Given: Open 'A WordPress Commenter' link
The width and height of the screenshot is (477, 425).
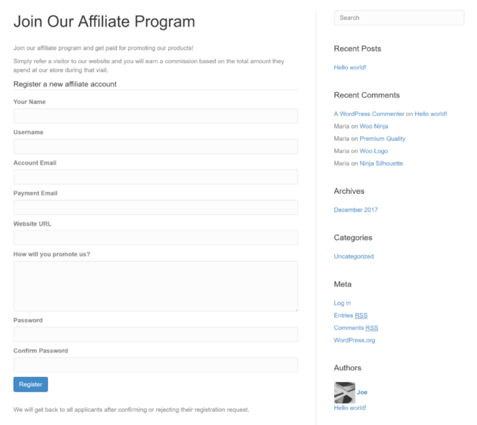Looking at the screenshot, I should [369, 114].
